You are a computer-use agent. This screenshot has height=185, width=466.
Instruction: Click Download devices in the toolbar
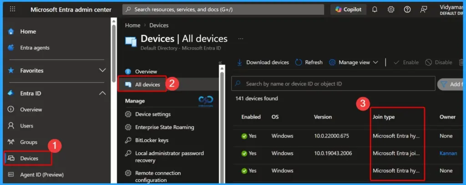[263, 62]
